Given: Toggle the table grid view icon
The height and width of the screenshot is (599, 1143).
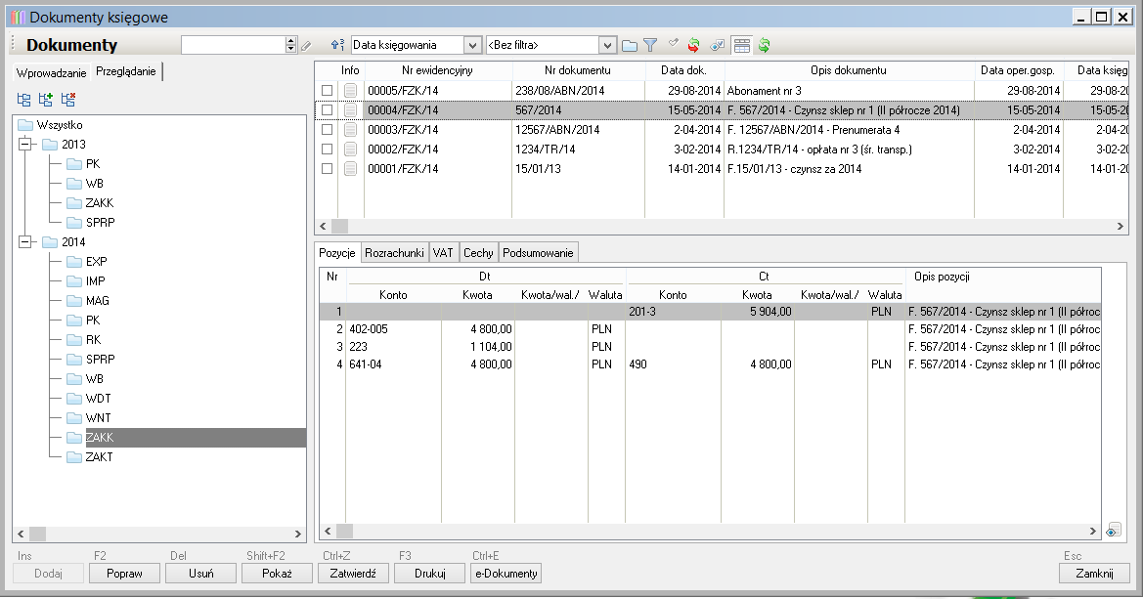Looking at the screenshot, I should 742,45.
